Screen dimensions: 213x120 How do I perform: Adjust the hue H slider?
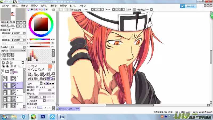(x=40, y=39)
